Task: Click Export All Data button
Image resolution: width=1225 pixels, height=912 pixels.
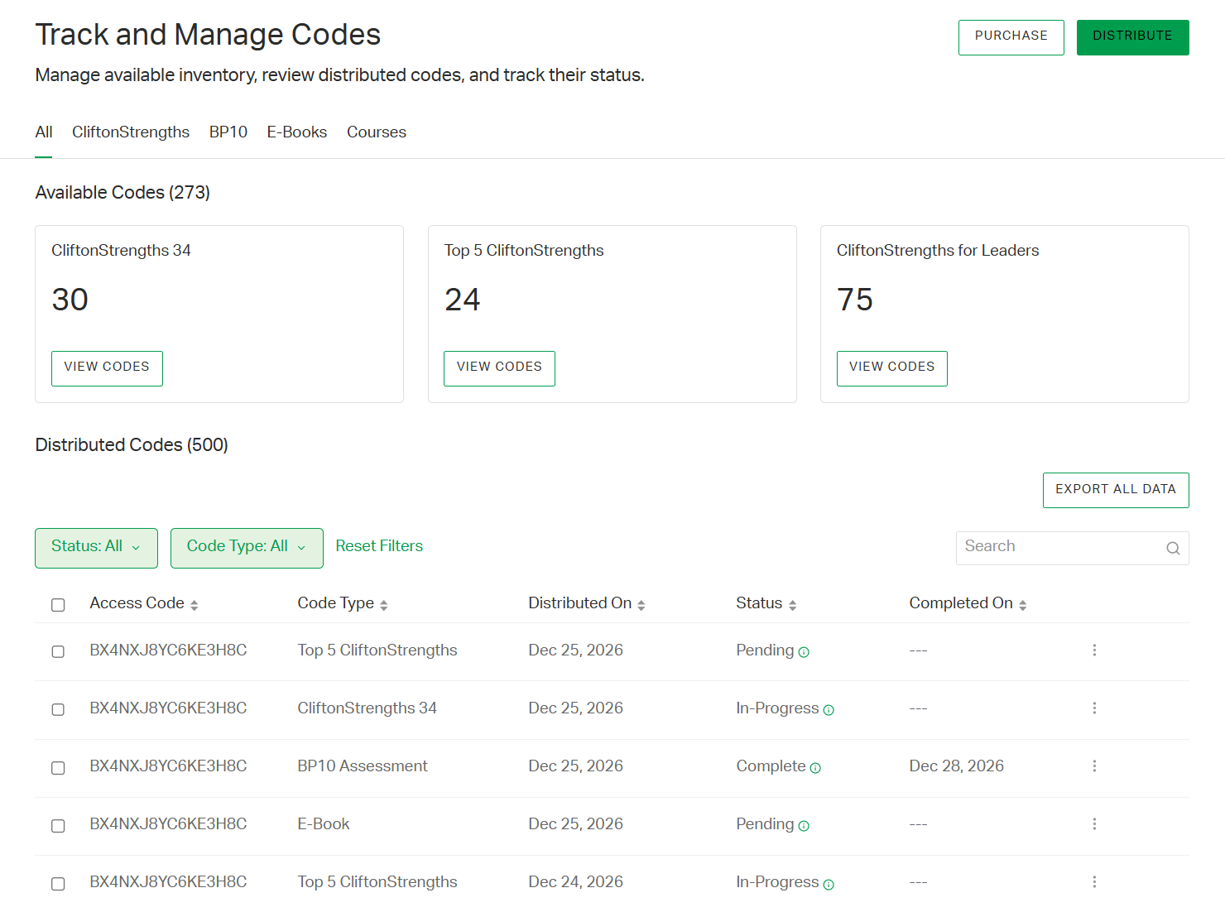Action: pos(1116,490)
